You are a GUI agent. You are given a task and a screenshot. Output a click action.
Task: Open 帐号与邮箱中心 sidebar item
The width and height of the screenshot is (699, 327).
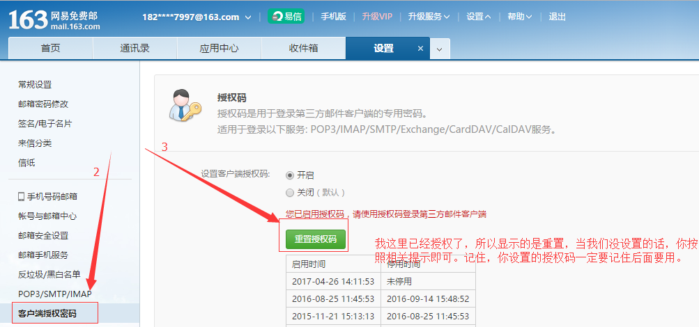pyautogui.click(x=47, y=216)
